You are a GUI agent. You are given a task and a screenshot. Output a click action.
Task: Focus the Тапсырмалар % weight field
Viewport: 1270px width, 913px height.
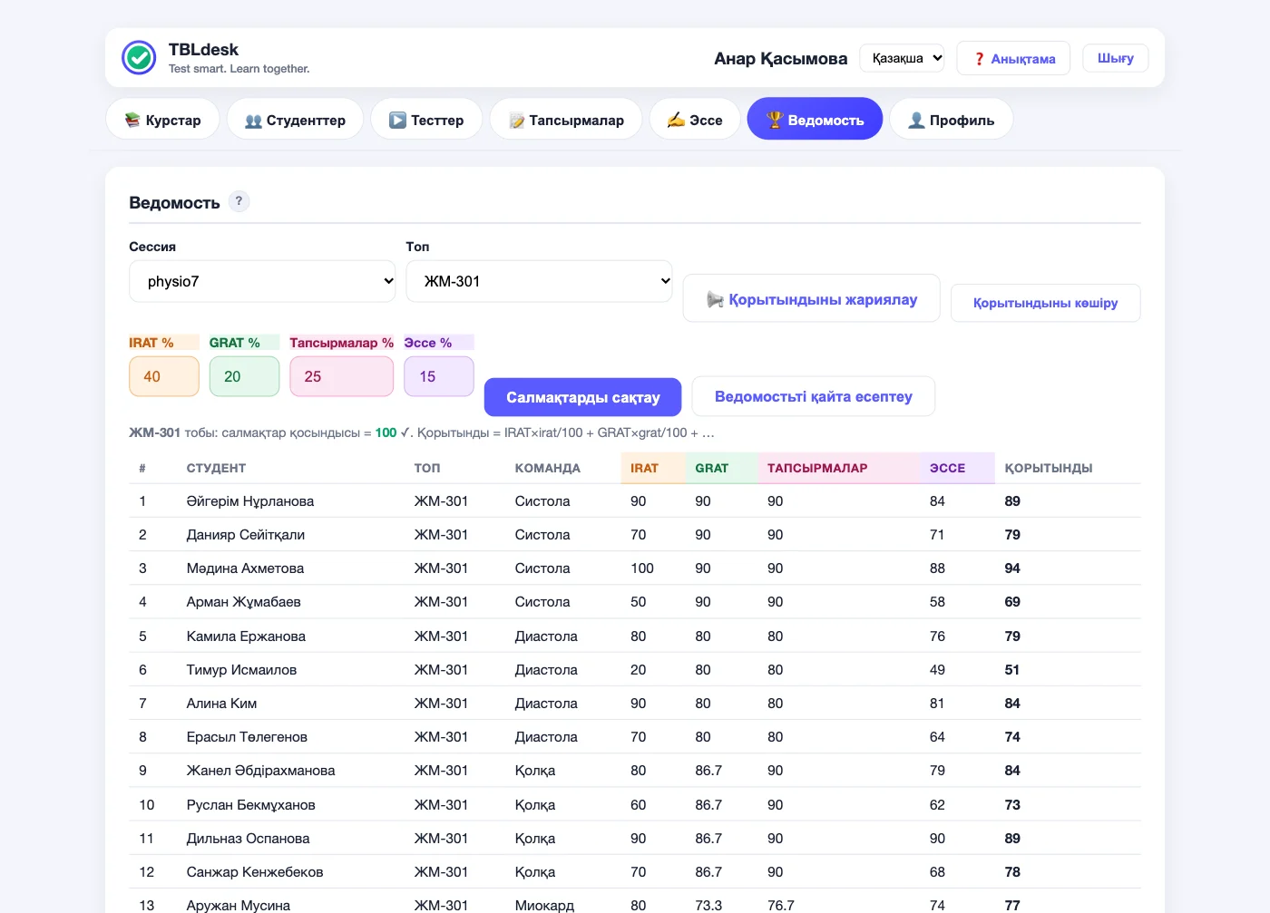pyautogui.click(x=341, y=376)
